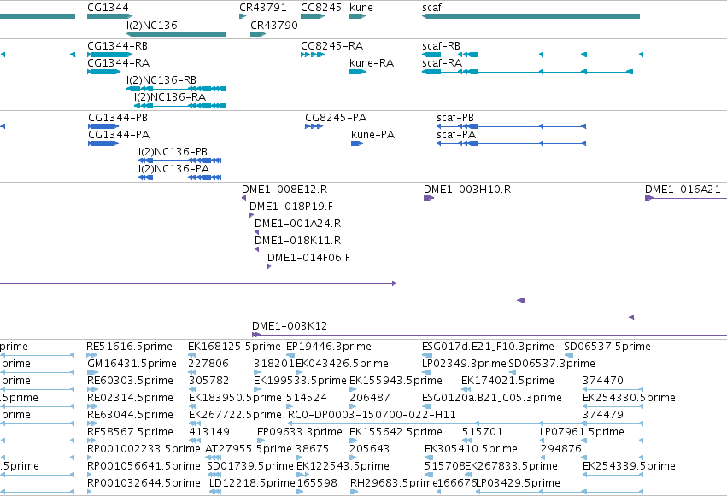Click the l(2)NC136-PA label
This screenshot has width=727, height=496.
(174, 169)
